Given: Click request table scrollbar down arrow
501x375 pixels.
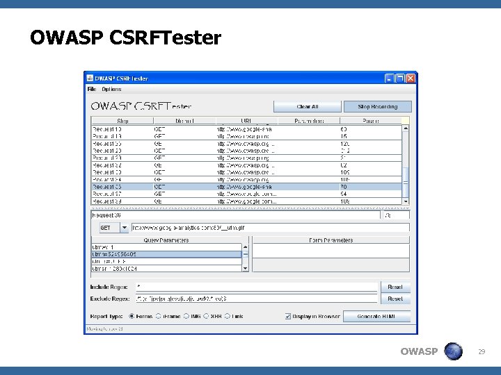Looking at the screenshot, I should point(406,201).
